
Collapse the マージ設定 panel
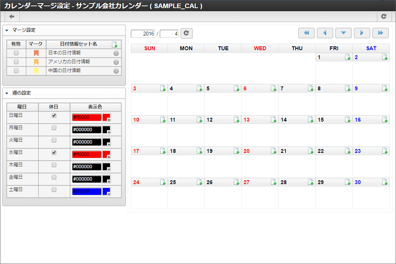pyautogui.click(x=7, y=30)
